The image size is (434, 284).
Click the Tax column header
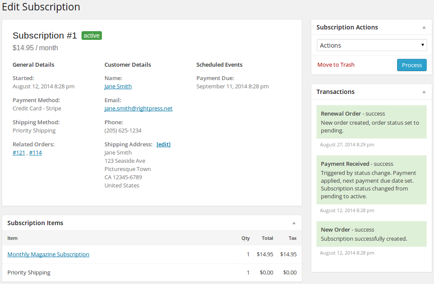[x=293, y=238]
